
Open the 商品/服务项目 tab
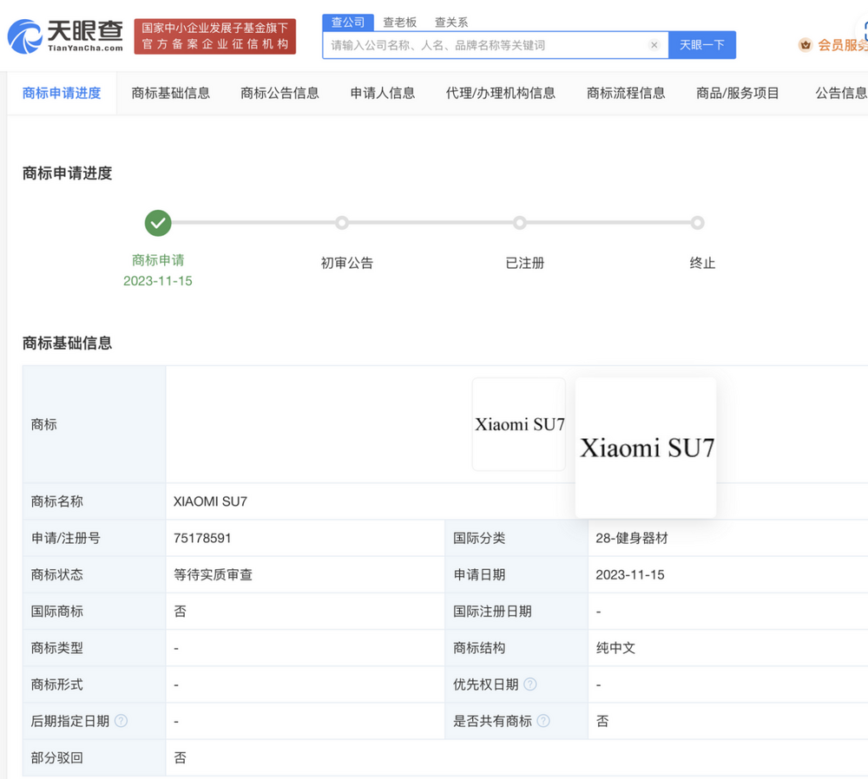click(x=737, y=93)
